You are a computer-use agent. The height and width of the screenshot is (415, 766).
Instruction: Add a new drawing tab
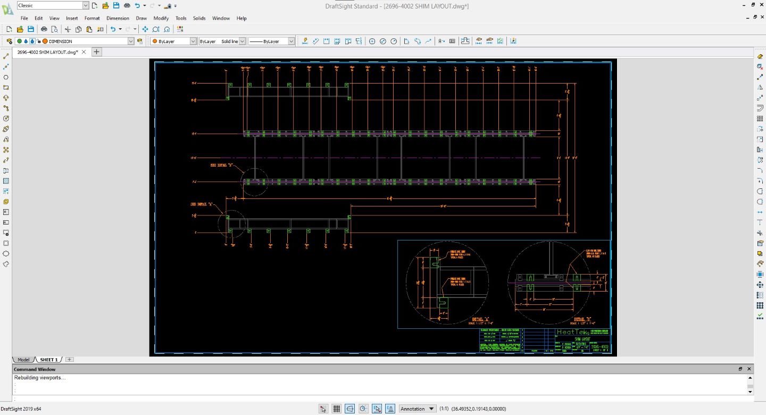[x=96, y=52]
